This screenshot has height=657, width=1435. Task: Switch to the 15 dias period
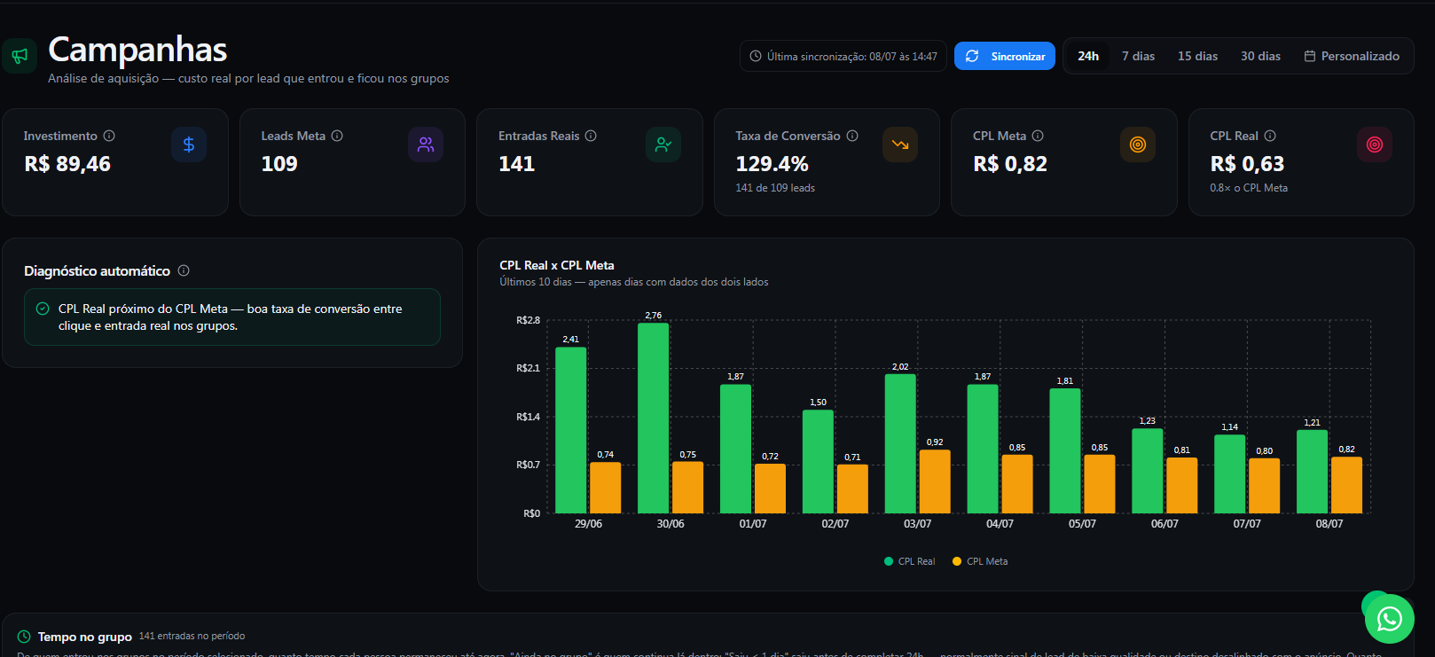click(1197, 56)
